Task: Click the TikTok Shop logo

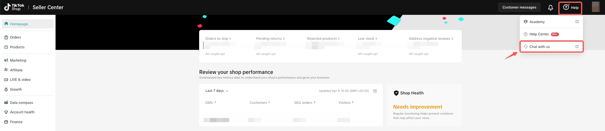Action: point(14,7)
